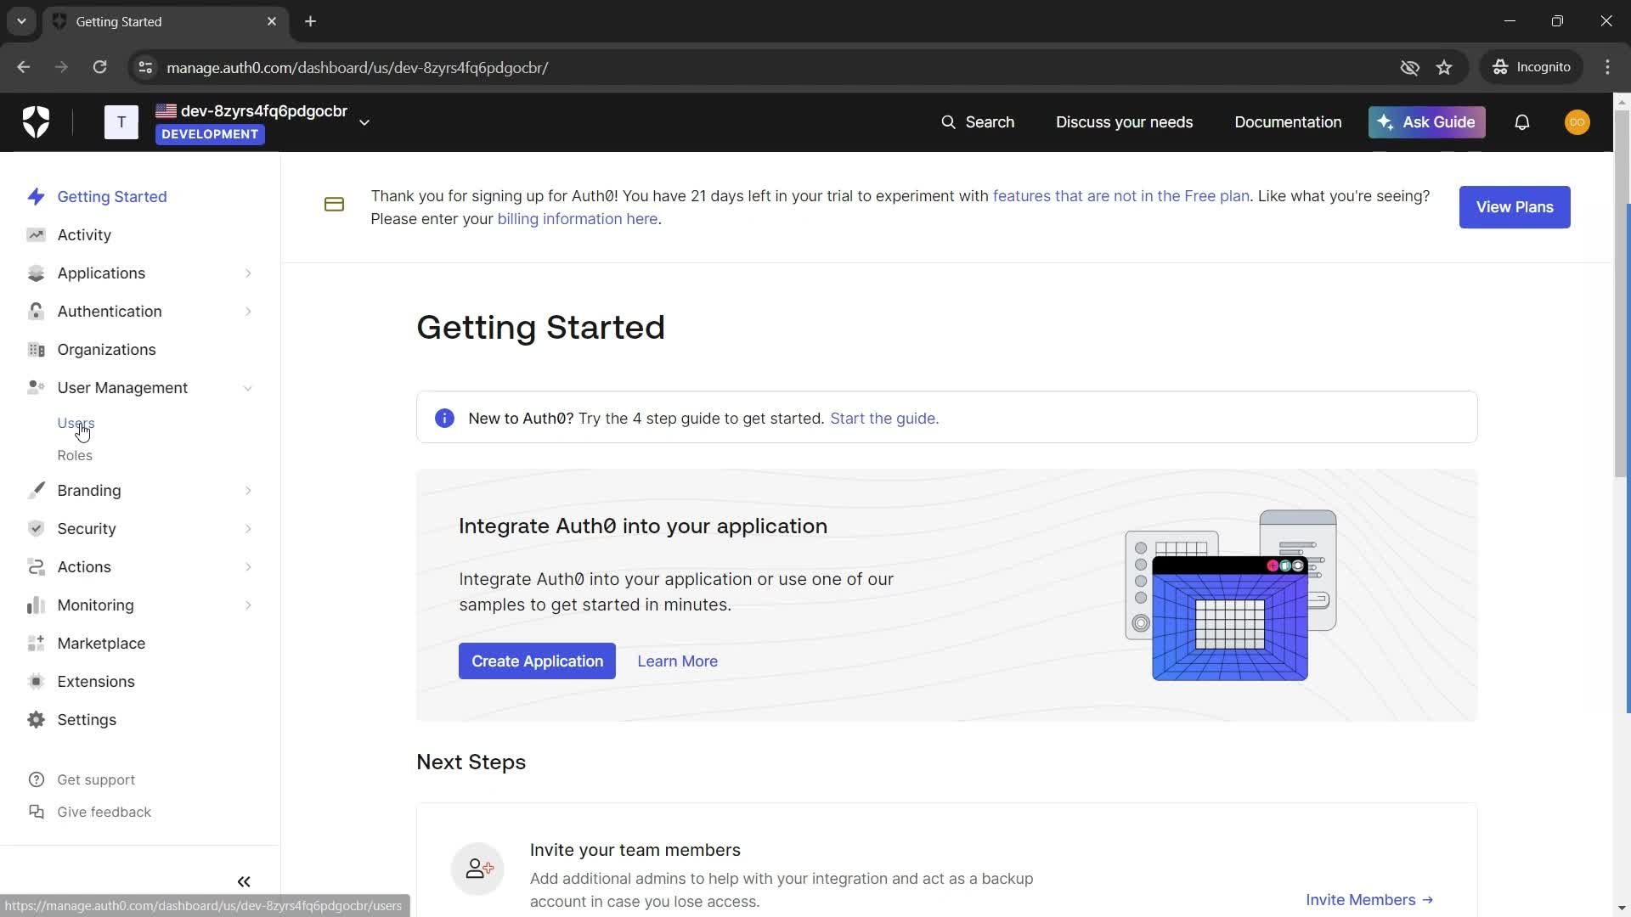Screen dimensions: 1631x917
Task: Click the Auth0 shield logo
Action: click(x=36, y=122)
